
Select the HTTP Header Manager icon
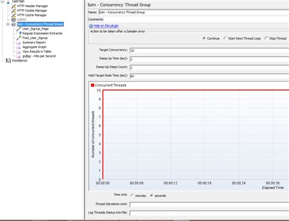[13, 6]
